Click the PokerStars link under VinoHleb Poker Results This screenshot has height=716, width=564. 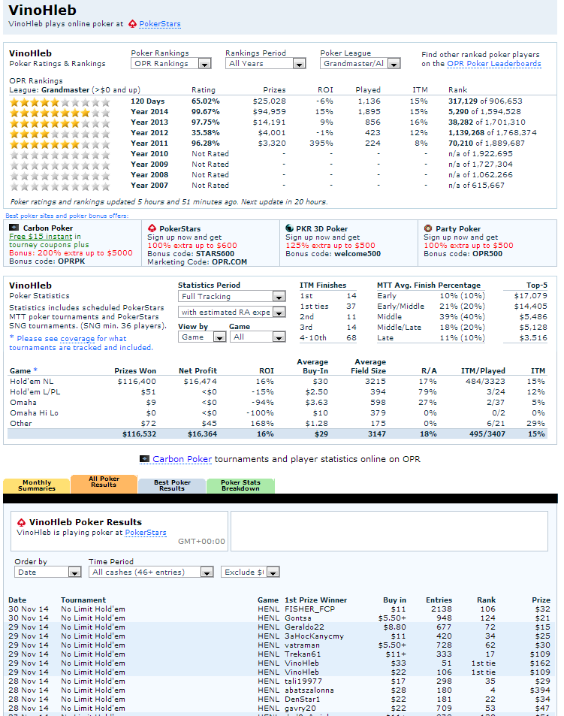[146, 533]
